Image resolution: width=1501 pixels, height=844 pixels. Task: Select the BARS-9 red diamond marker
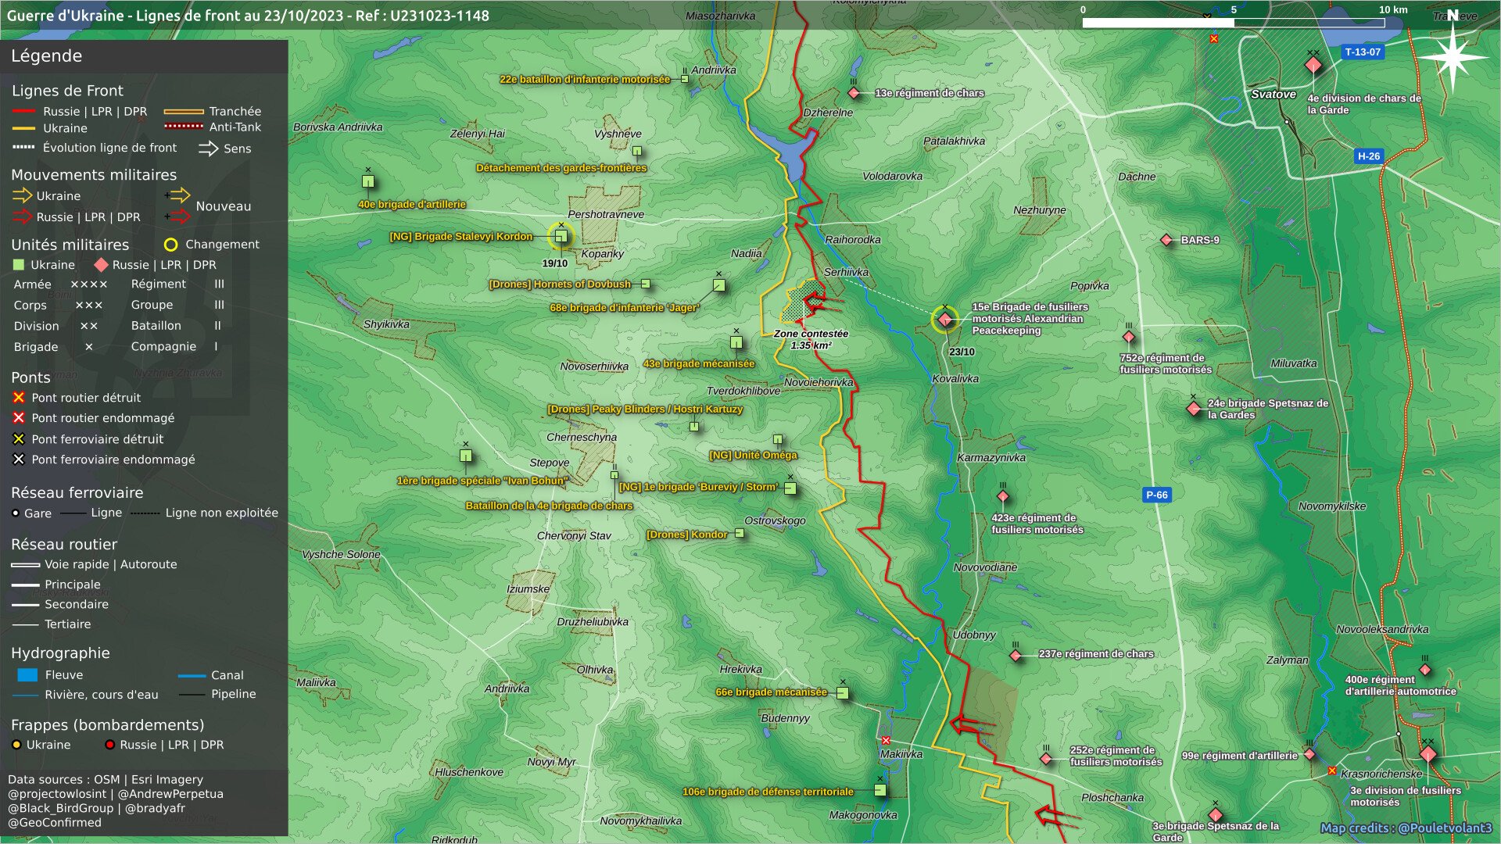click(1166, 240)
